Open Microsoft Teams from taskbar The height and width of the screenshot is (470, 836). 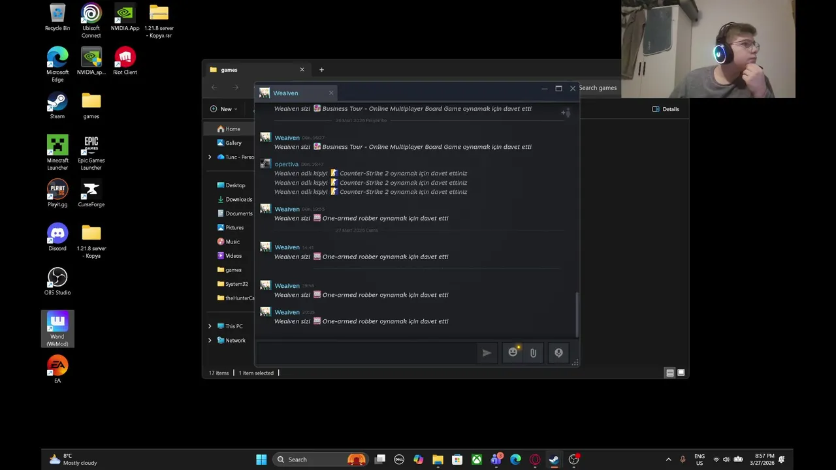coord(496,460)
